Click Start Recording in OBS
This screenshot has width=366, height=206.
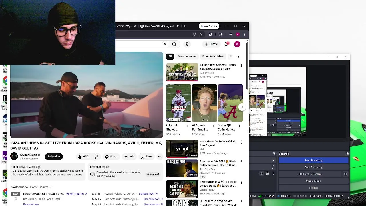[313, 167]
